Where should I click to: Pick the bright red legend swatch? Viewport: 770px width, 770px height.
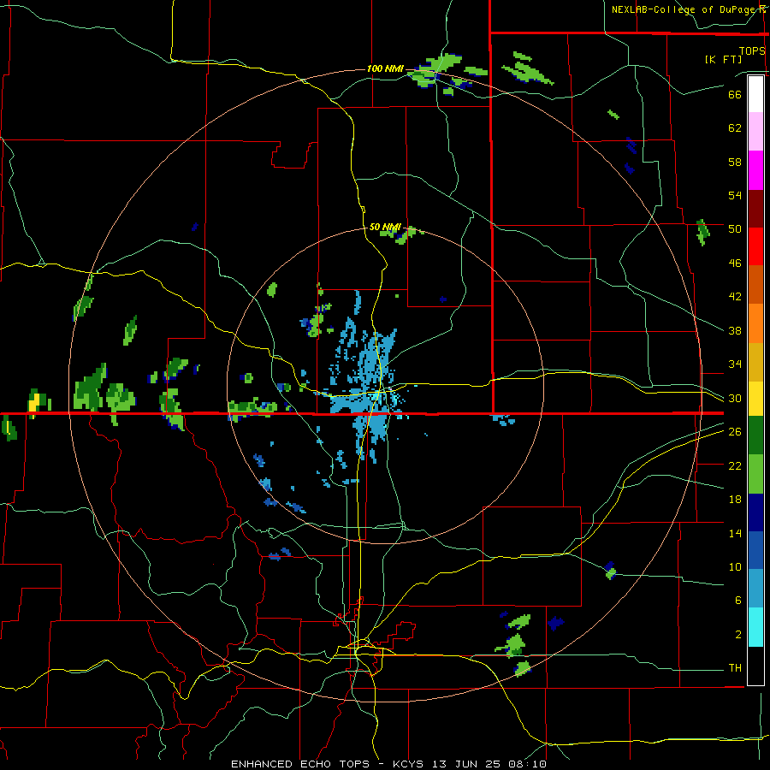coord(755,246)
